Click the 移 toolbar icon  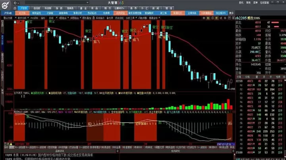coord(225,18)
